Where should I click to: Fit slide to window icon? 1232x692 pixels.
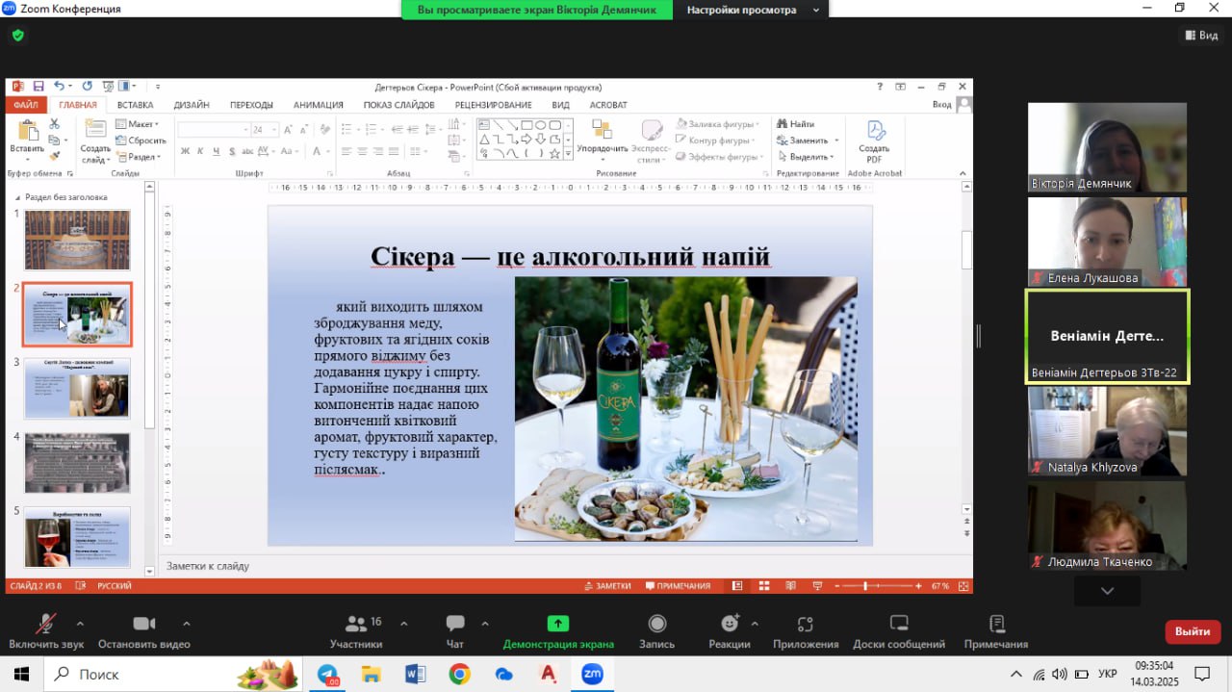pos(962,586)
